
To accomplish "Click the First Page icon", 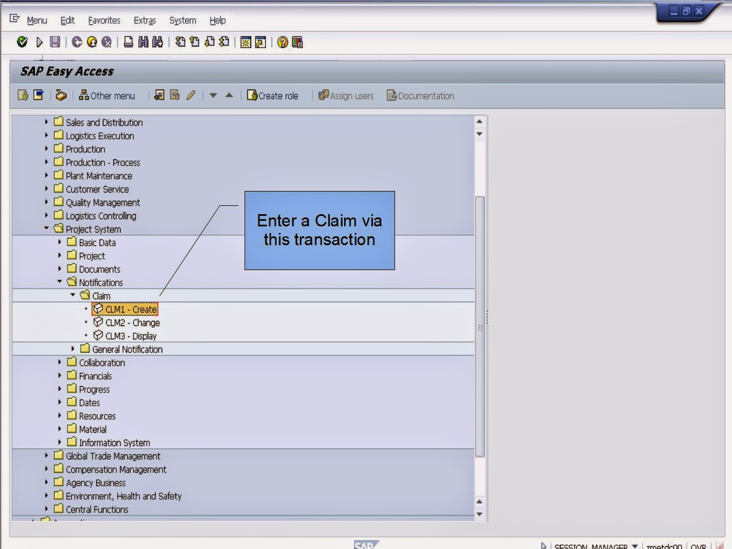I will coord(180,42).
